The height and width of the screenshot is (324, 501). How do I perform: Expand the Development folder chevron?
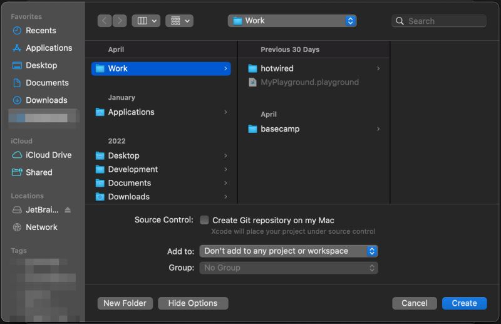pyautogui.click(x=225, y=169)
